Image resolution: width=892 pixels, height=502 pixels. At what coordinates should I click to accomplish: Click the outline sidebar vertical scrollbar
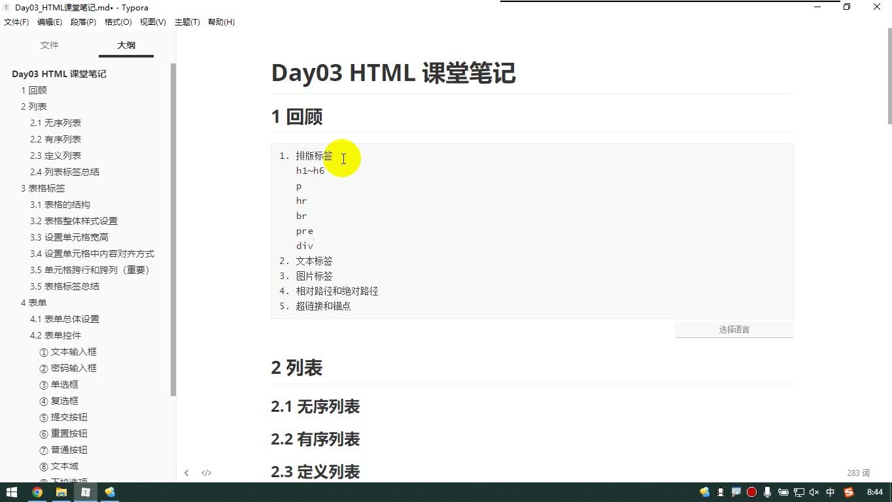(x=173, y=229)
